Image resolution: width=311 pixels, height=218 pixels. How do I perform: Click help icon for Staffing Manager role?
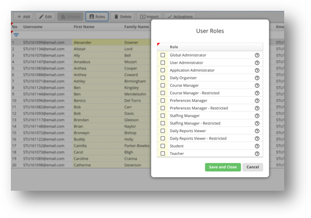(257, 116)
